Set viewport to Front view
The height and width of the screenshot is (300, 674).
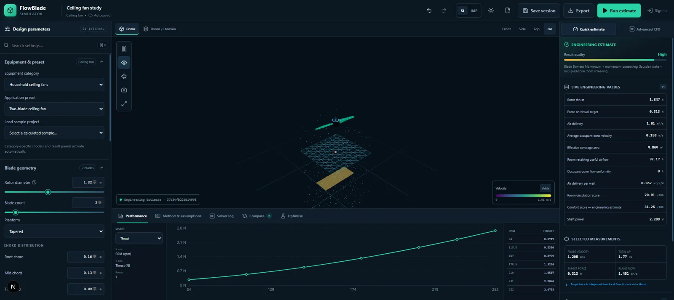point(506,29)
